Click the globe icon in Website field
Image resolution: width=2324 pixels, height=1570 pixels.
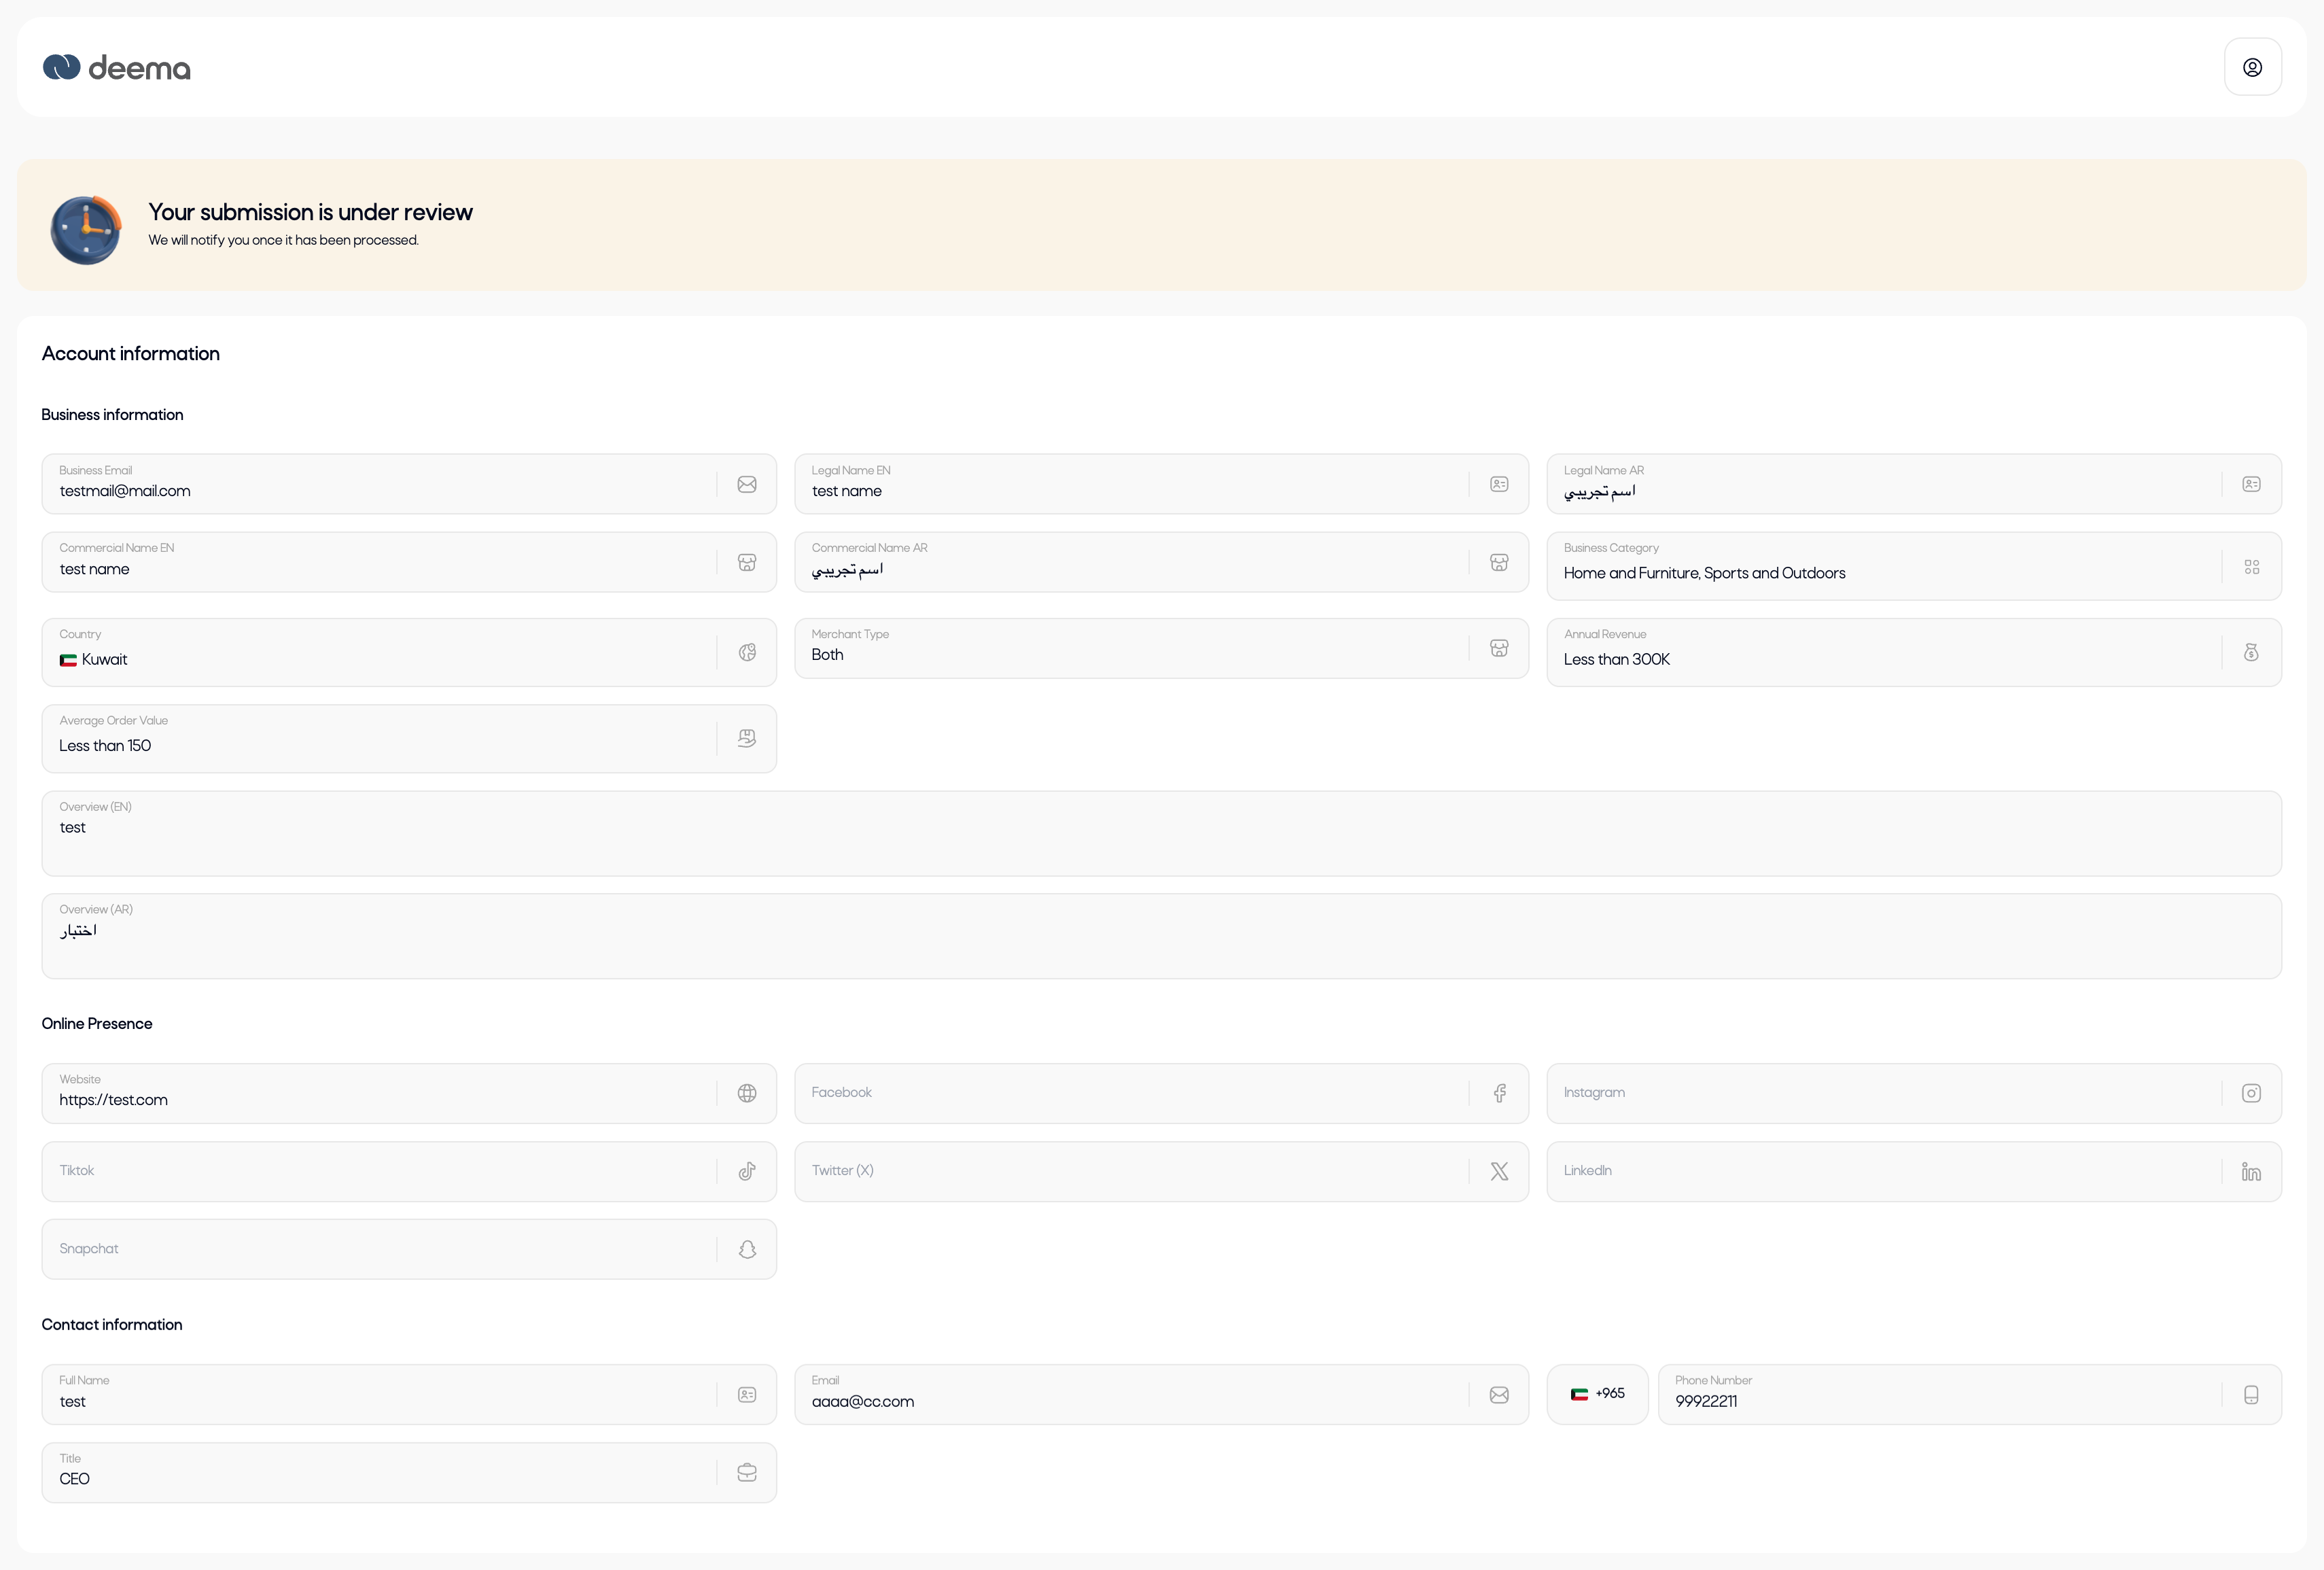click(747, 1093)
